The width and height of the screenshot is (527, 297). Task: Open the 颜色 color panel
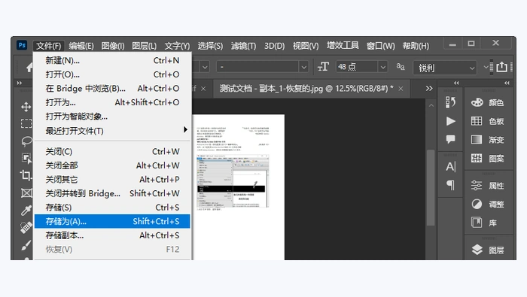click(488, 102)
